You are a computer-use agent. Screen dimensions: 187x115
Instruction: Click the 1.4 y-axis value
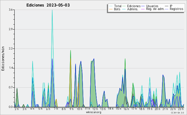(x=11, y=68)
